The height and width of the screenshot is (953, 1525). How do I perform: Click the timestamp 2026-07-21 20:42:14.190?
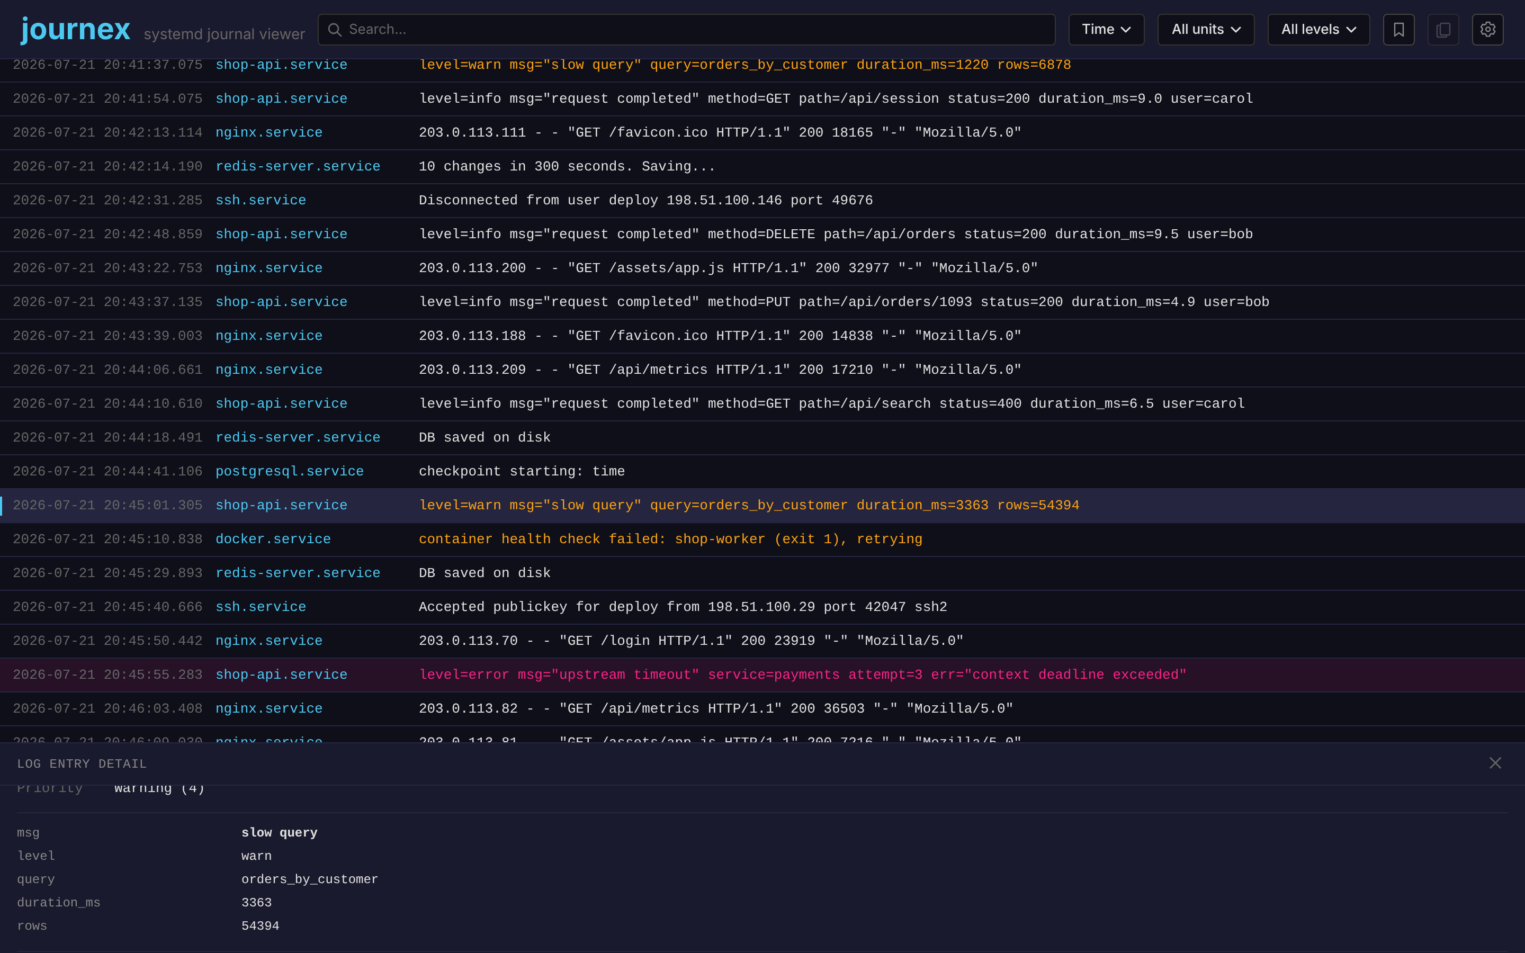point(107,166)
